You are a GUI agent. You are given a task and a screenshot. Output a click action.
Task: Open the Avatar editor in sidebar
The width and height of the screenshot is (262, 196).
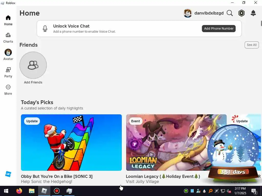[8, 55]
